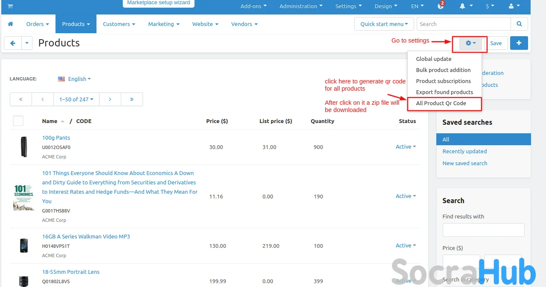Viewport: 546px width, 287px height.
Task: Go to the home icon tab
Action: coord(11,24)
